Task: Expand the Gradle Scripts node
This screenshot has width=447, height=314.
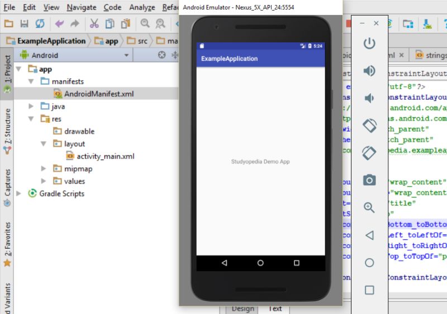Action: (19, 194)
